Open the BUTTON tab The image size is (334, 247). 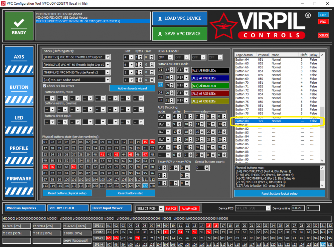point(19,91)
